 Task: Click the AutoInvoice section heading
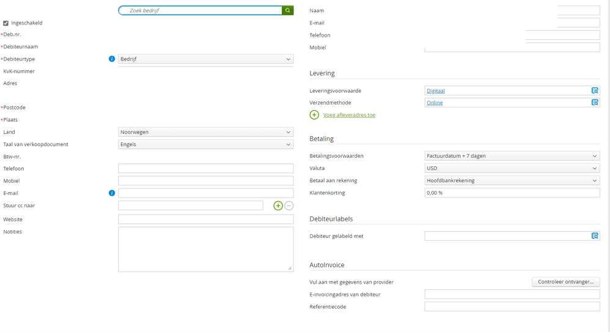click(327, 265)
